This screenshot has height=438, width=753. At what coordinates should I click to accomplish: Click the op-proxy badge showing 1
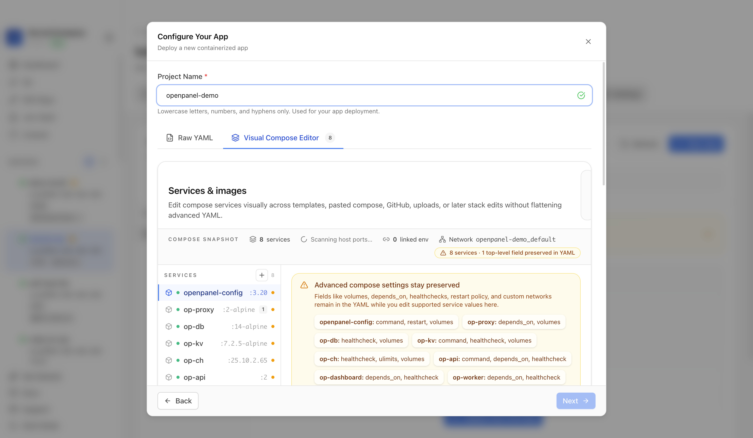click(x=263, y=310)
